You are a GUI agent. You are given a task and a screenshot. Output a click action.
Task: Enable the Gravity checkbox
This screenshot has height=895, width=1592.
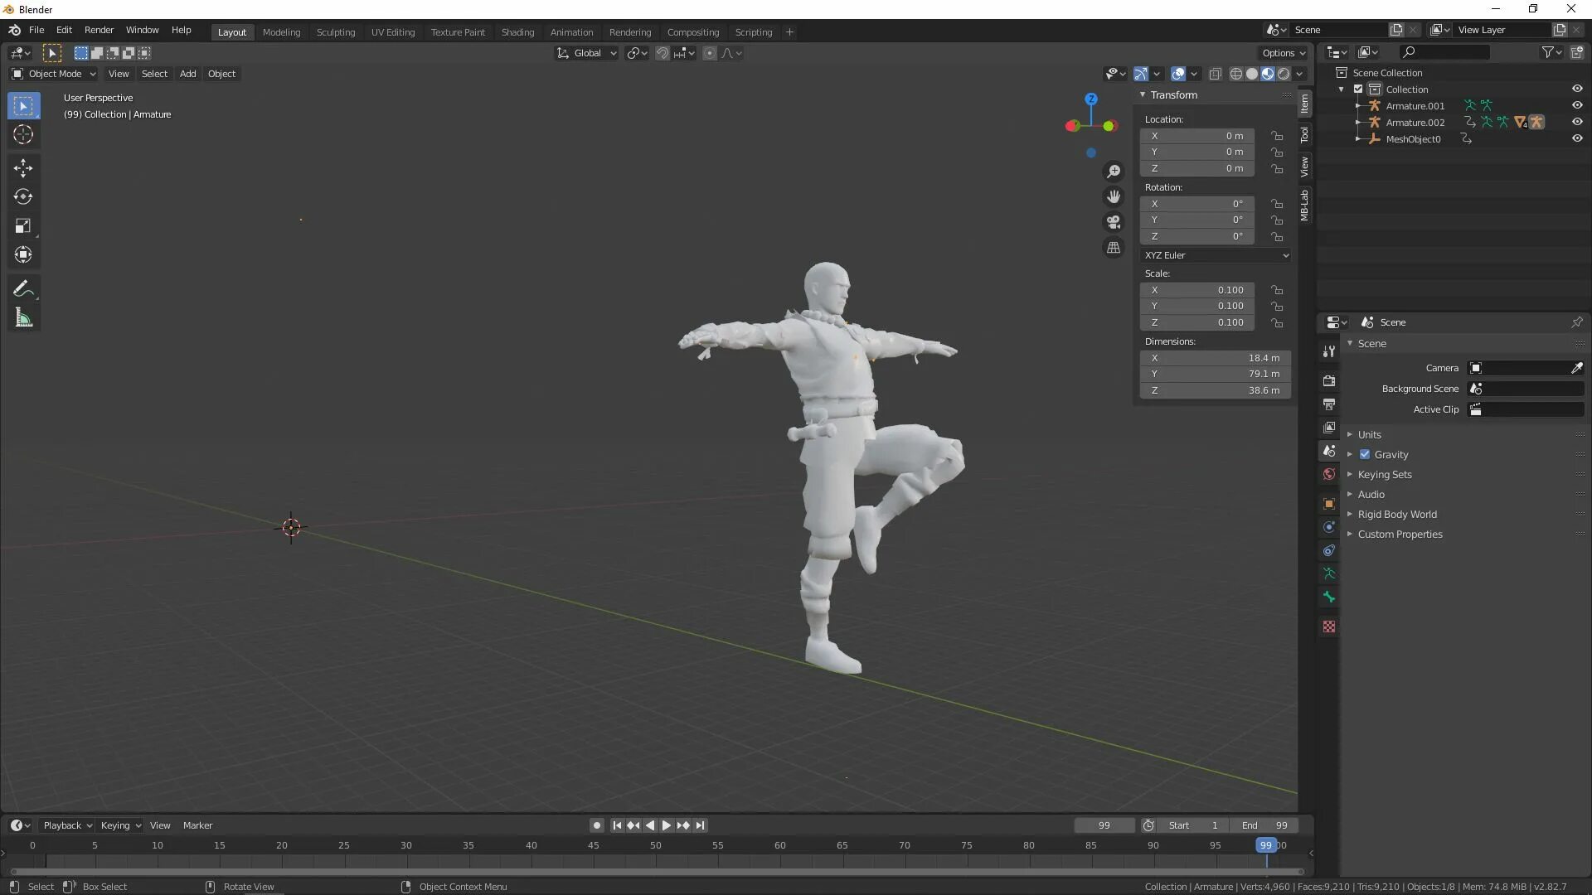(x=1365, y=454)
